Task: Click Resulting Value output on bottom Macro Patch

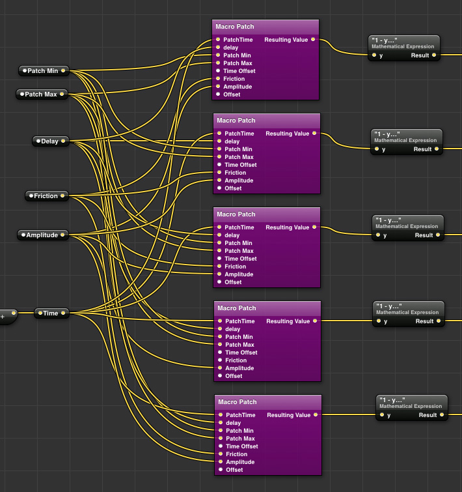Action: click(x=316, y=415)
